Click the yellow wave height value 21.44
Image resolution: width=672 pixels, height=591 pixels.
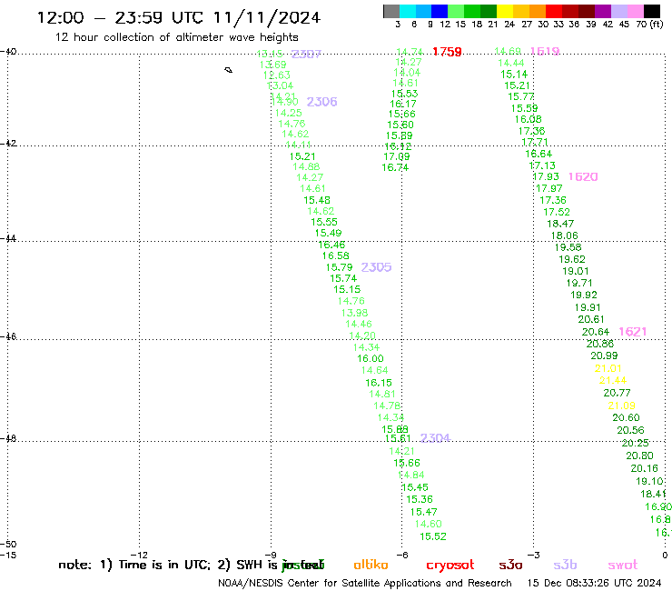612,381
